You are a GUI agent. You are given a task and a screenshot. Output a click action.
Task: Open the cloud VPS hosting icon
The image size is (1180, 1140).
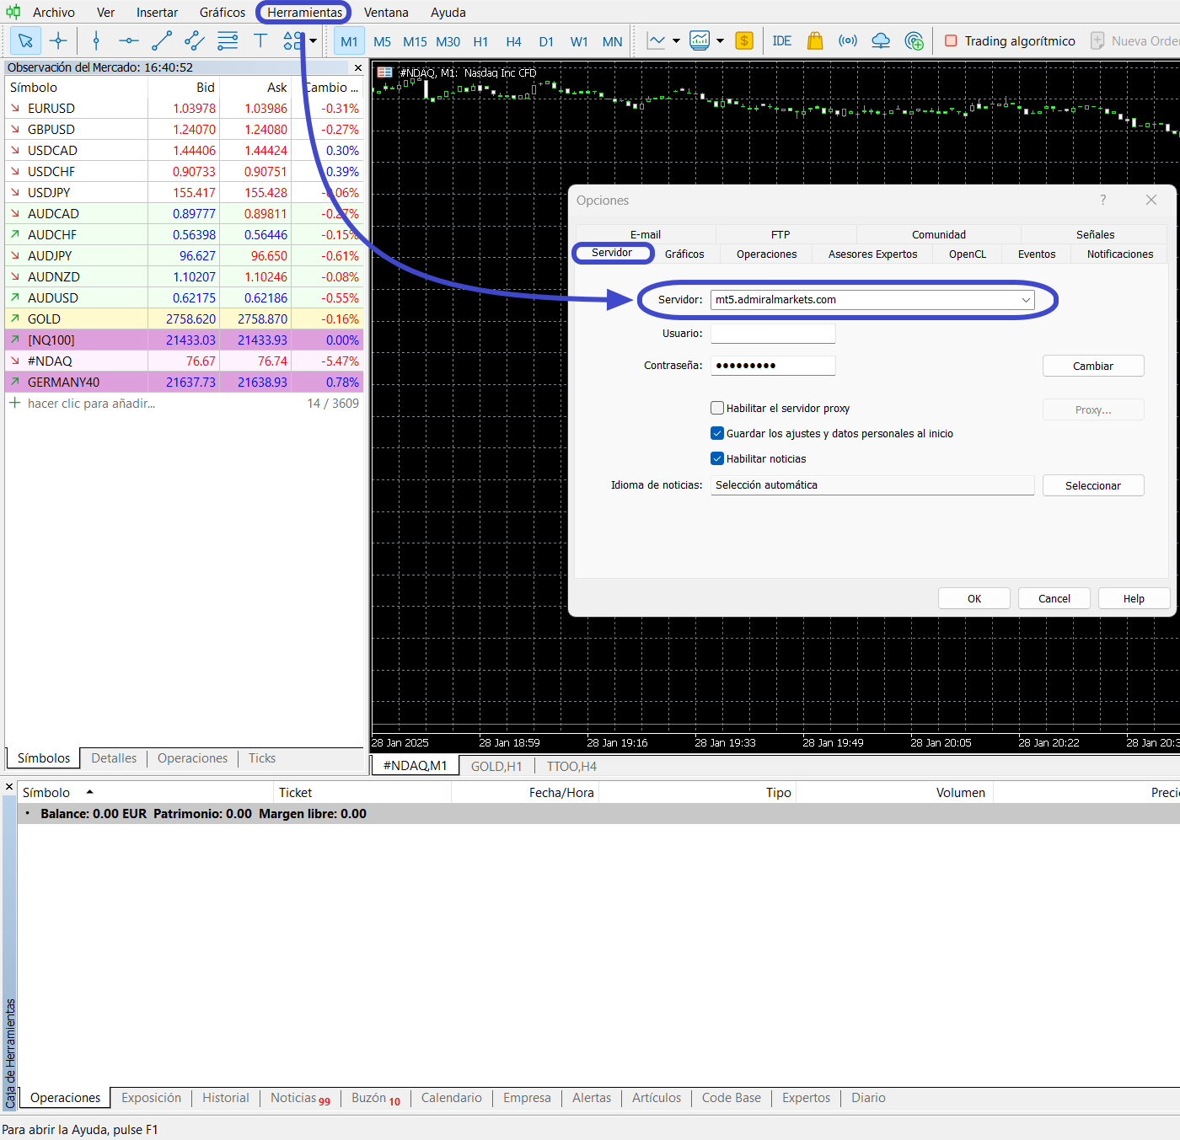pyautogui.click(x=881, y=40)
